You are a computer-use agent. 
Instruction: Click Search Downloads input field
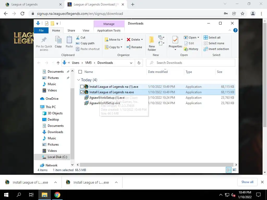coord(191,63)
